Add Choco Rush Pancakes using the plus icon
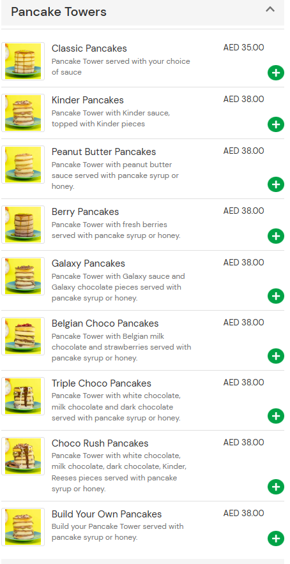This screenshot has height=564, width=290. 275,487
